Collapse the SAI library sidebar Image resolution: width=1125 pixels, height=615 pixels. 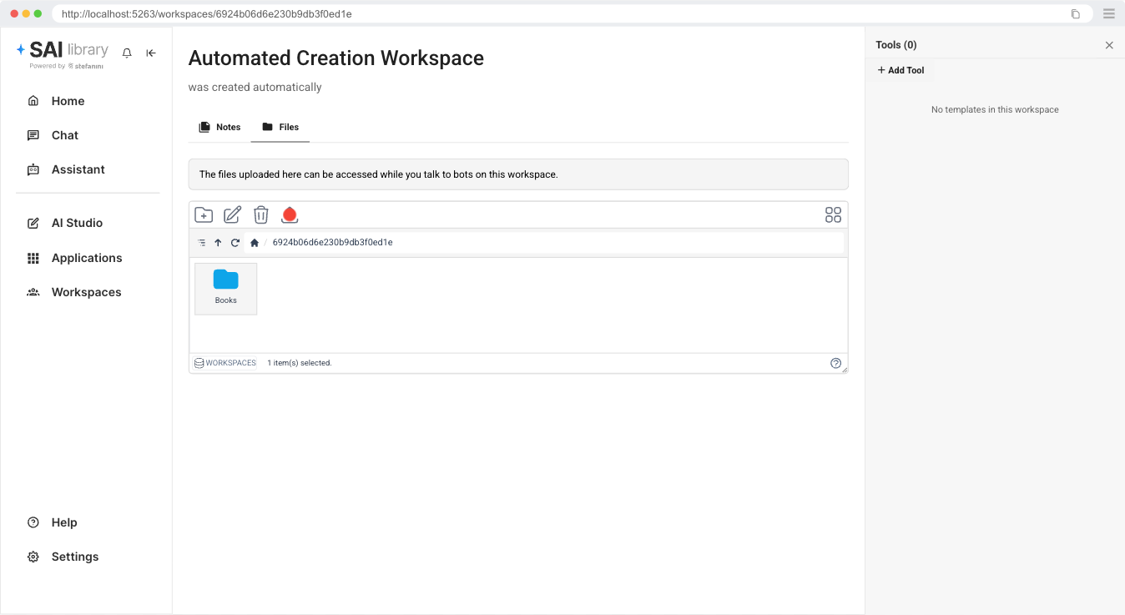(x=151, y=53)
